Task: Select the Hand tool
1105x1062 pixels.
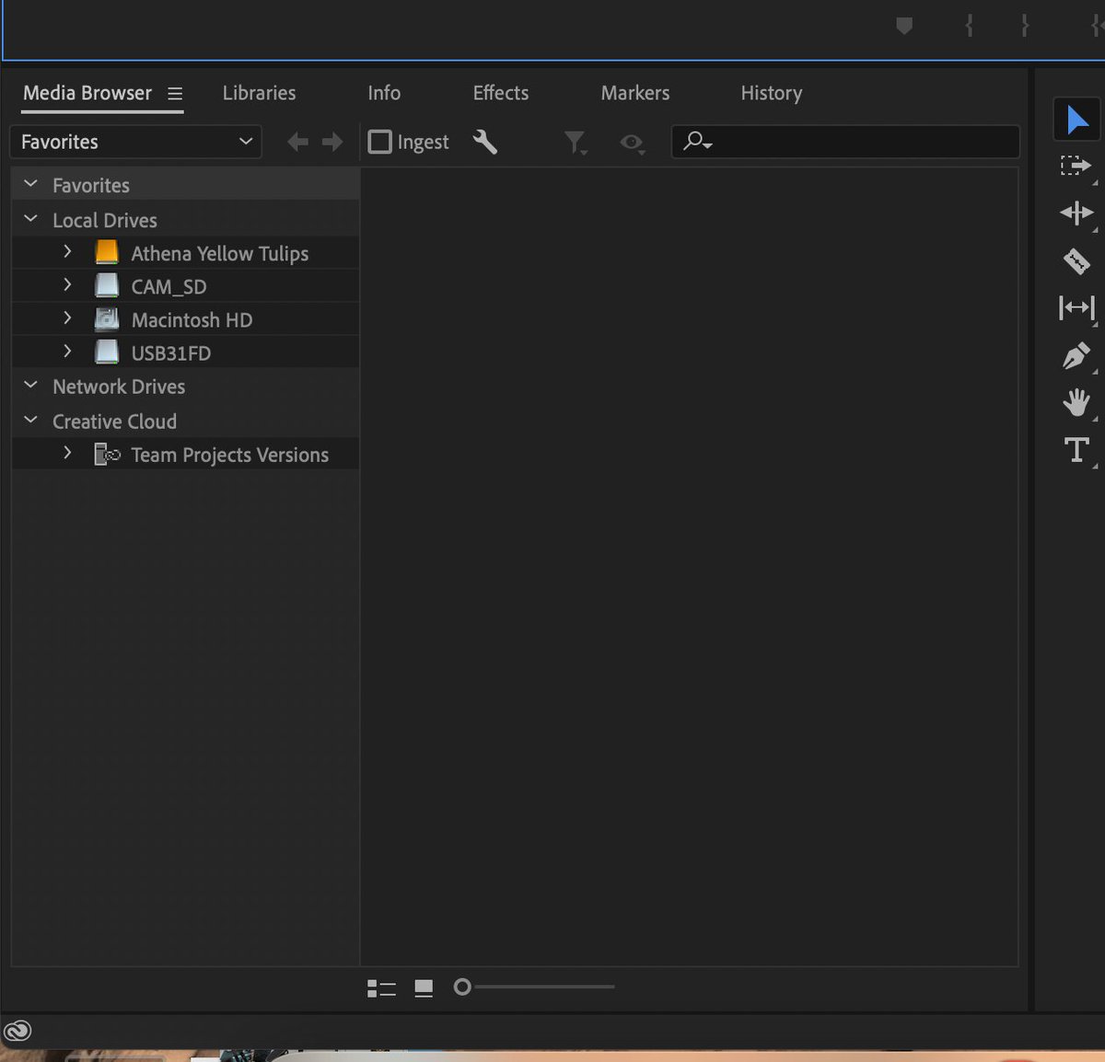Action: 1076,402
